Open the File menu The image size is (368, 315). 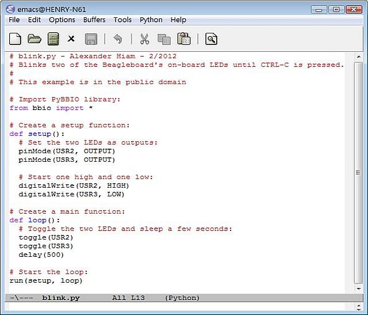14,20
